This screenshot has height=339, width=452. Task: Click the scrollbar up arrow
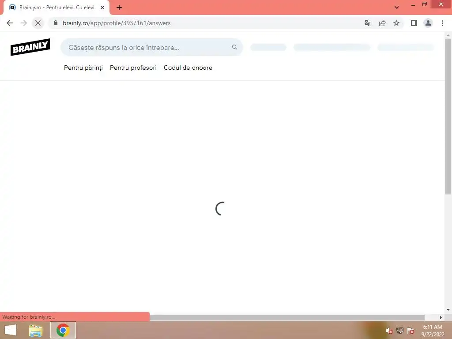click(448, 35)
